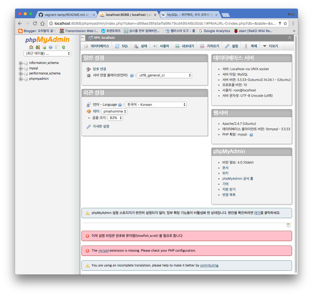Click database icon next to performance_schema
The width and height of the screenshot is (313, 296).
click(x=26, y=74)
